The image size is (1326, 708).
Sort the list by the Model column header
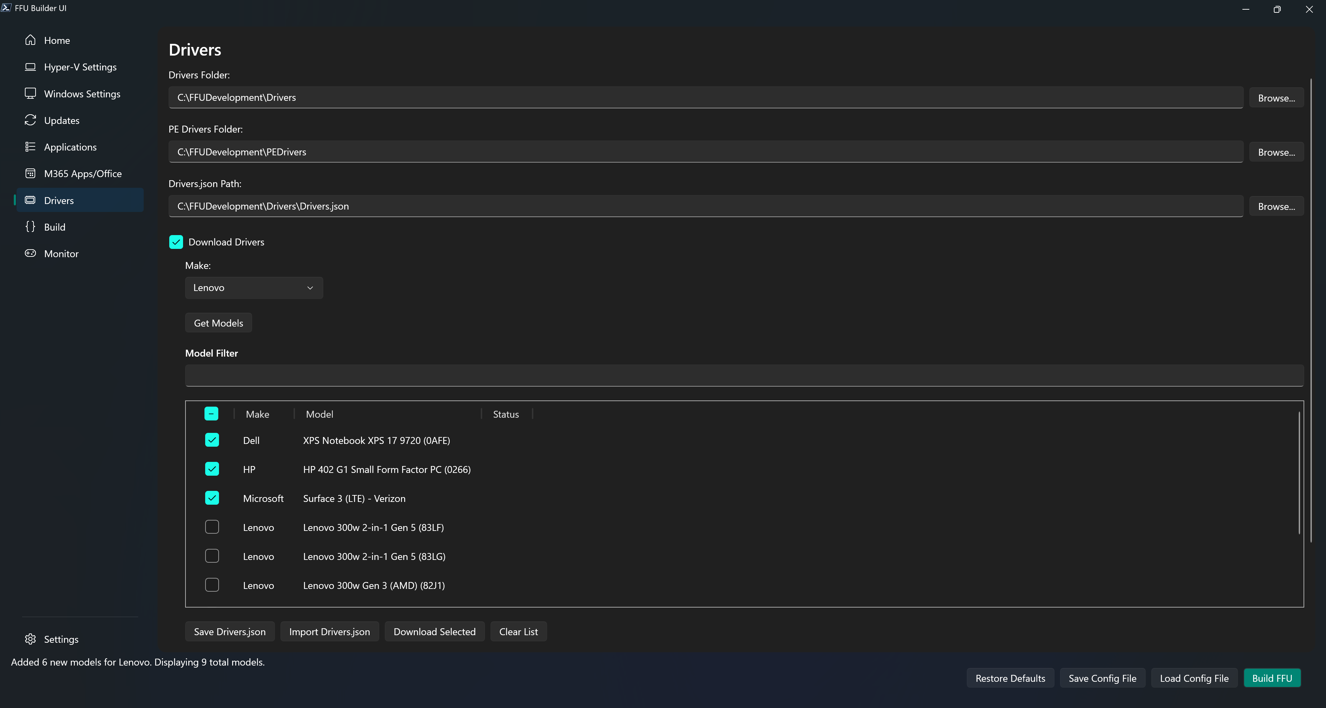point(319,414)
